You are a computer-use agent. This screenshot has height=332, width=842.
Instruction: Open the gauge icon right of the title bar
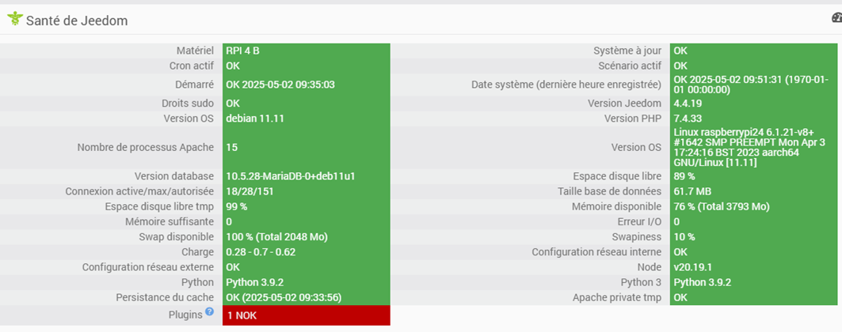click(836, 18)
